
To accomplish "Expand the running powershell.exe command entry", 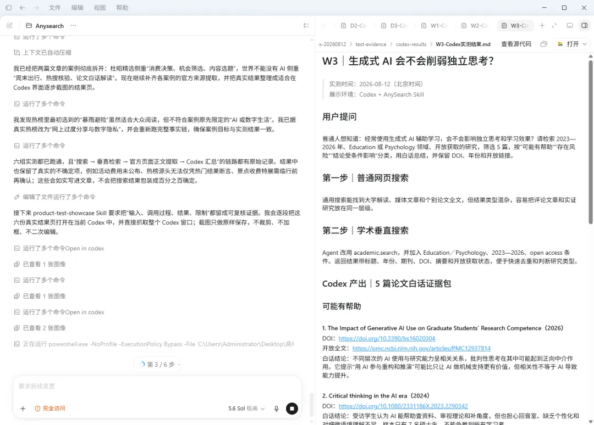I will pos(154,344).
